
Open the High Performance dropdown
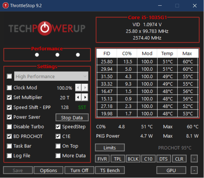click(x=51, y=76)
